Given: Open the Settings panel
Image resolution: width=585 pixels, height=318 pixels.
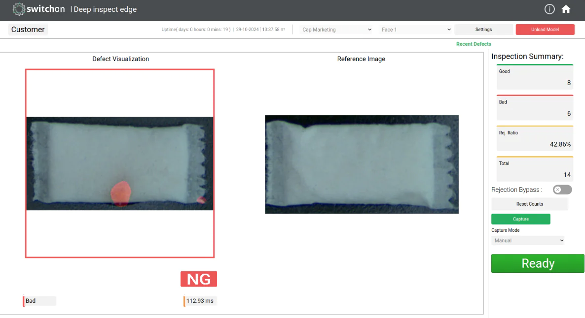Looking at the screenshot, I should pos(483,30).
